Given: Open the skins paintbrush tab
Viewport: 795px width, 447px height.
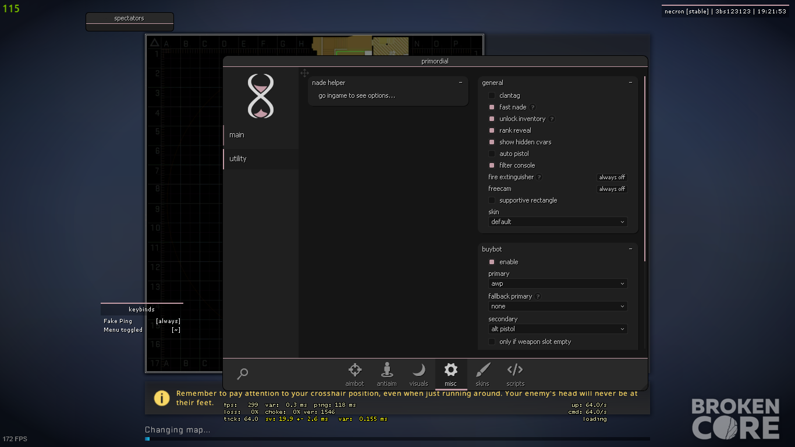Looking at the screenshot, I should [482, 374].
